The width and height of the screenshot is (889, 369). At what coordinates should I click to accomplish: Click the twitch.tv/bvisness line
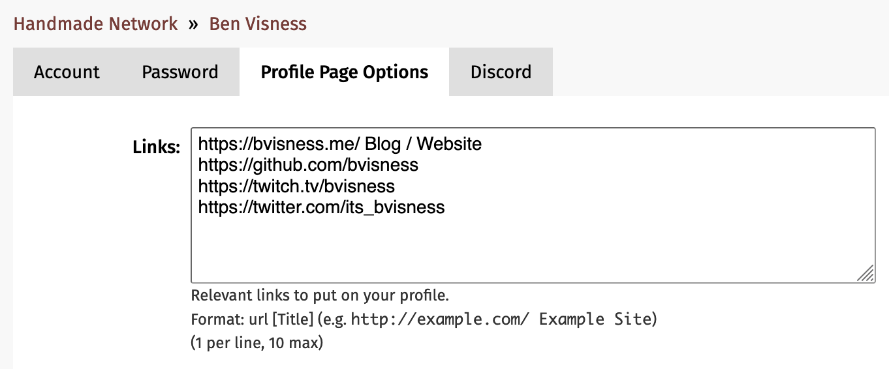296,186
